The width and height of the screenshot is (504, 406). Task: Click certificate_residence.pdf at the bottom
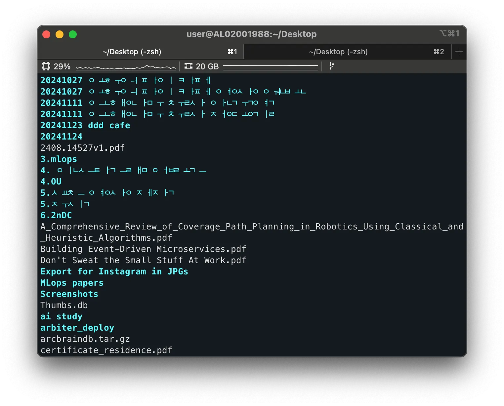106,350
